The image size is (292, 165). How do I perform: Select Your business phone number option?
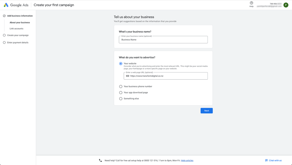121,86
